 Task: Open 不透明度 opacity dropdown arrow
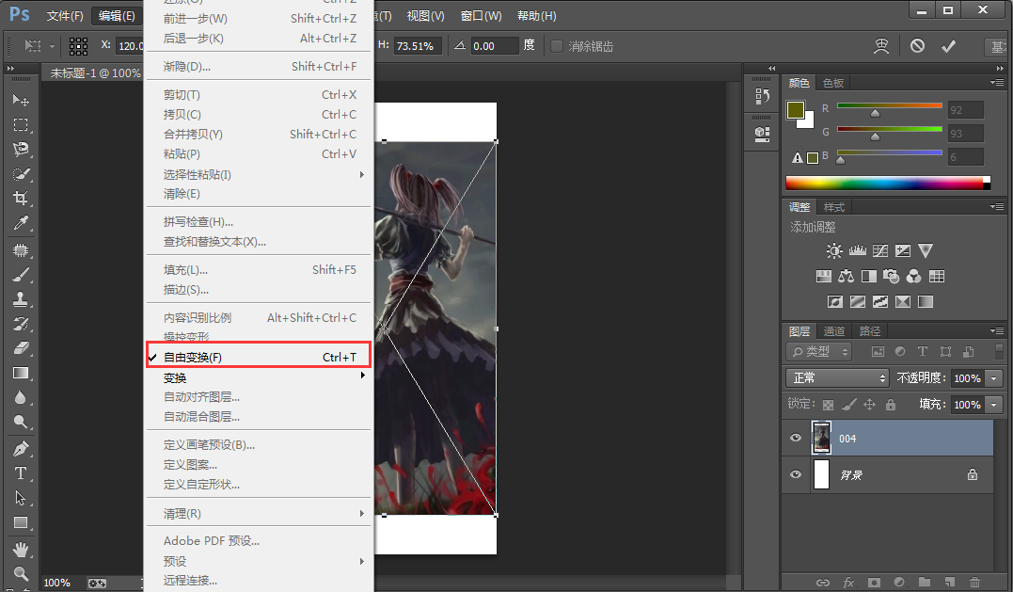click(994, 378)
